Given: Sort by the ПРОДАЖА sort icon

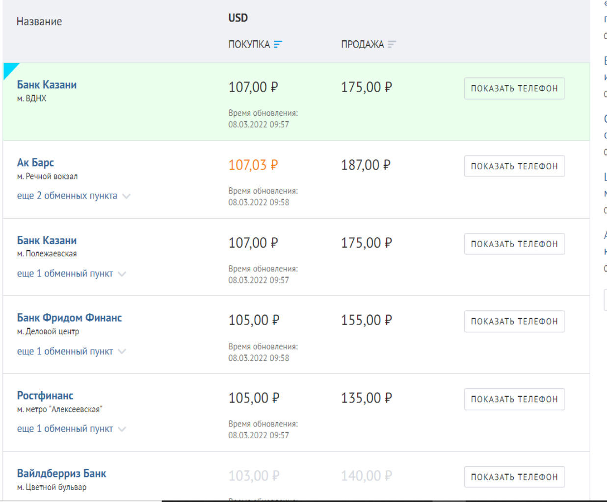Looking at the screenshot, I should (391, 45).
